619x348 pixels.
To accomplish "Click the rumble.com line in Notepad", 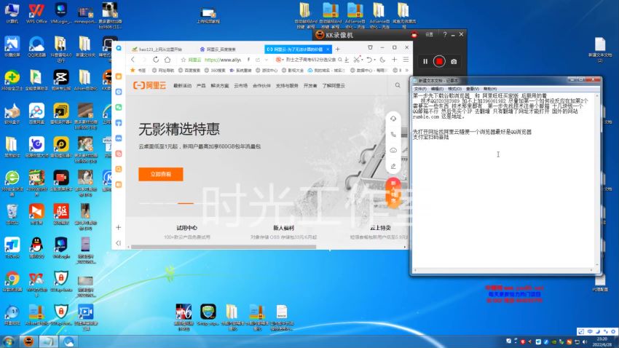I will [438, 116].
